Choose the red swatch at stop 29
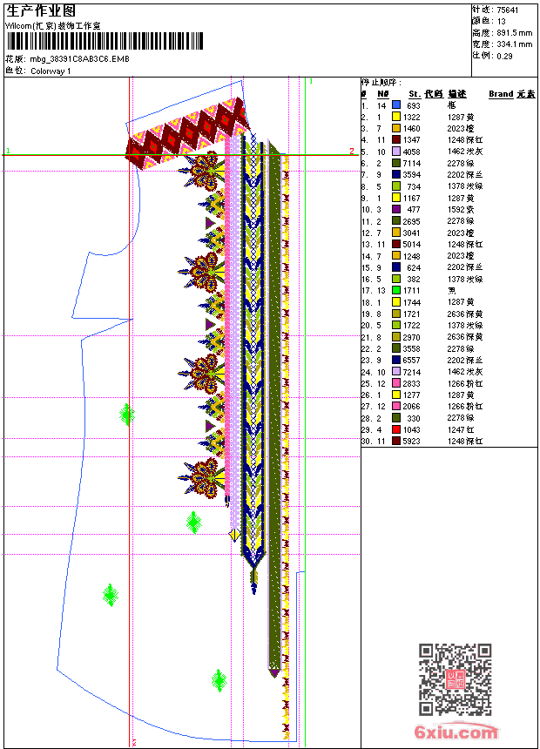 [396, 429]
